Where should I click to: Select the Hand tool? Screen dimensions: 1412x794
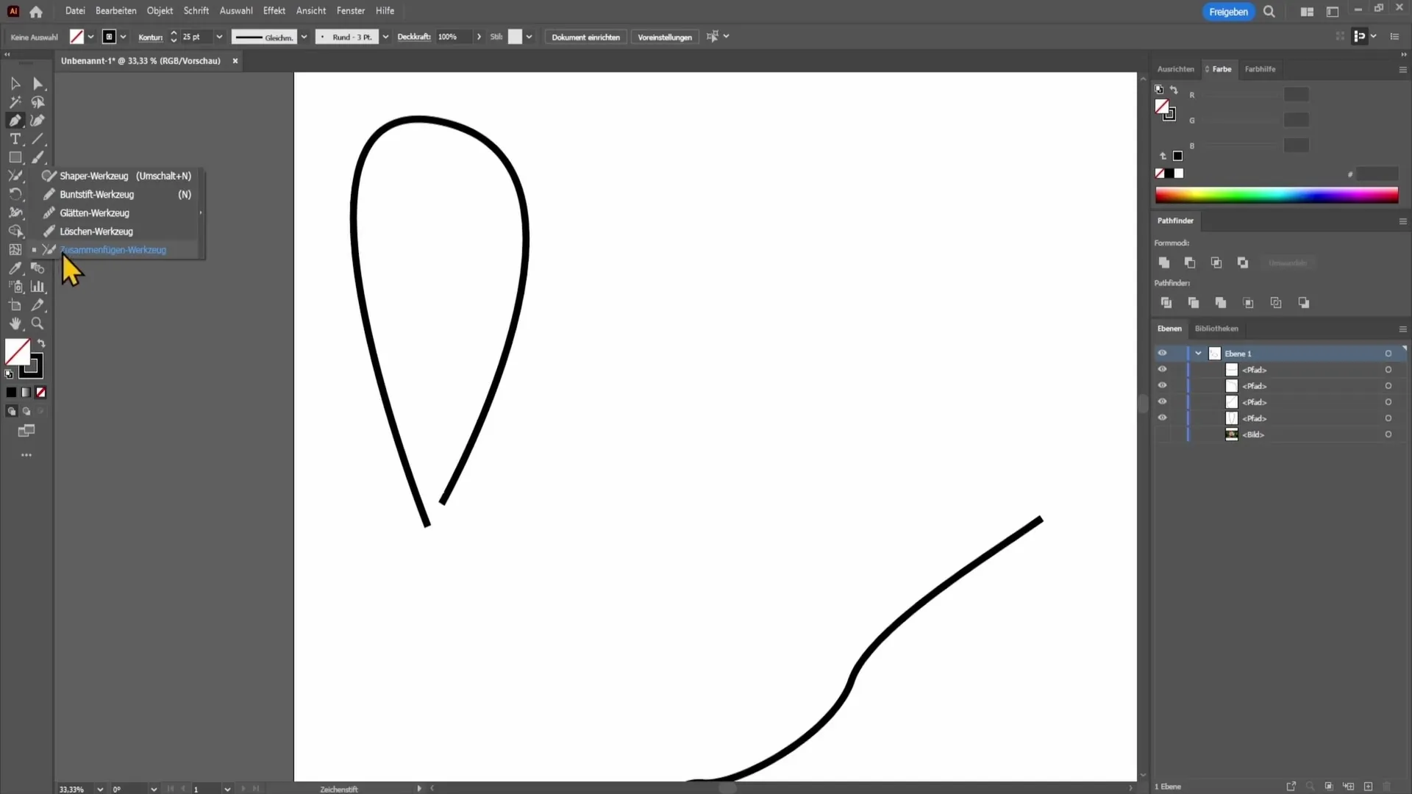pyautogui.click(x=15, y=323)
